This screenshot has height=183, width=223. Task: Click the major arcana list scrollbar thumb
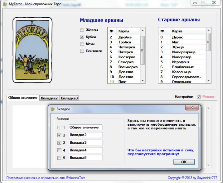click(208, 42)
